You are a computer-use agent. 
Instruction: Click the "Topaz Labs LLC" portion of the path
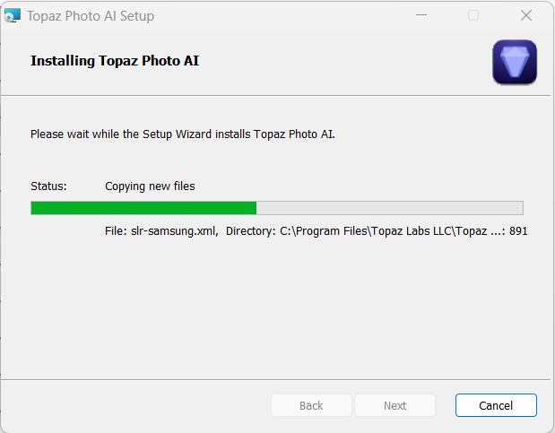[x=412, y=231]
